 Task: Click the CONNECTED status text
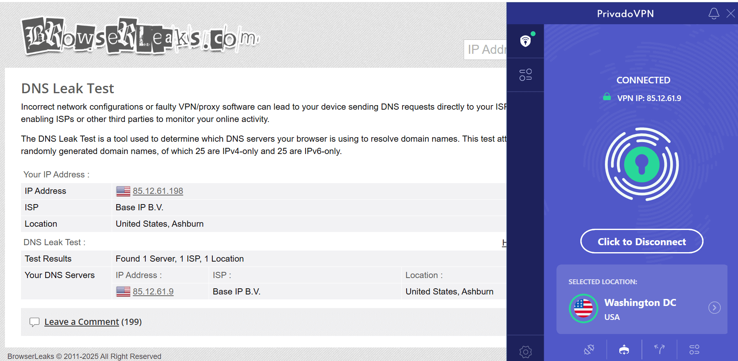coord(643,80)
